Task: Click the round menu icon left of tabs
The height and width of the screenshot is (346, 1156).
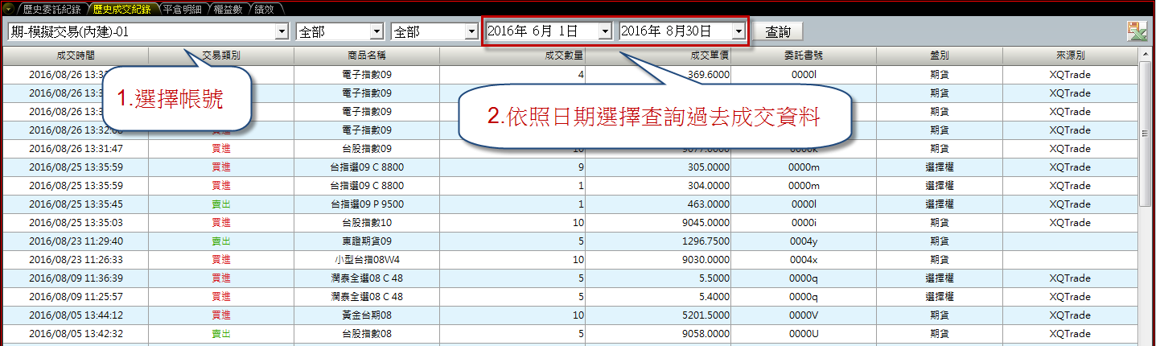Action: pos(8,9)
